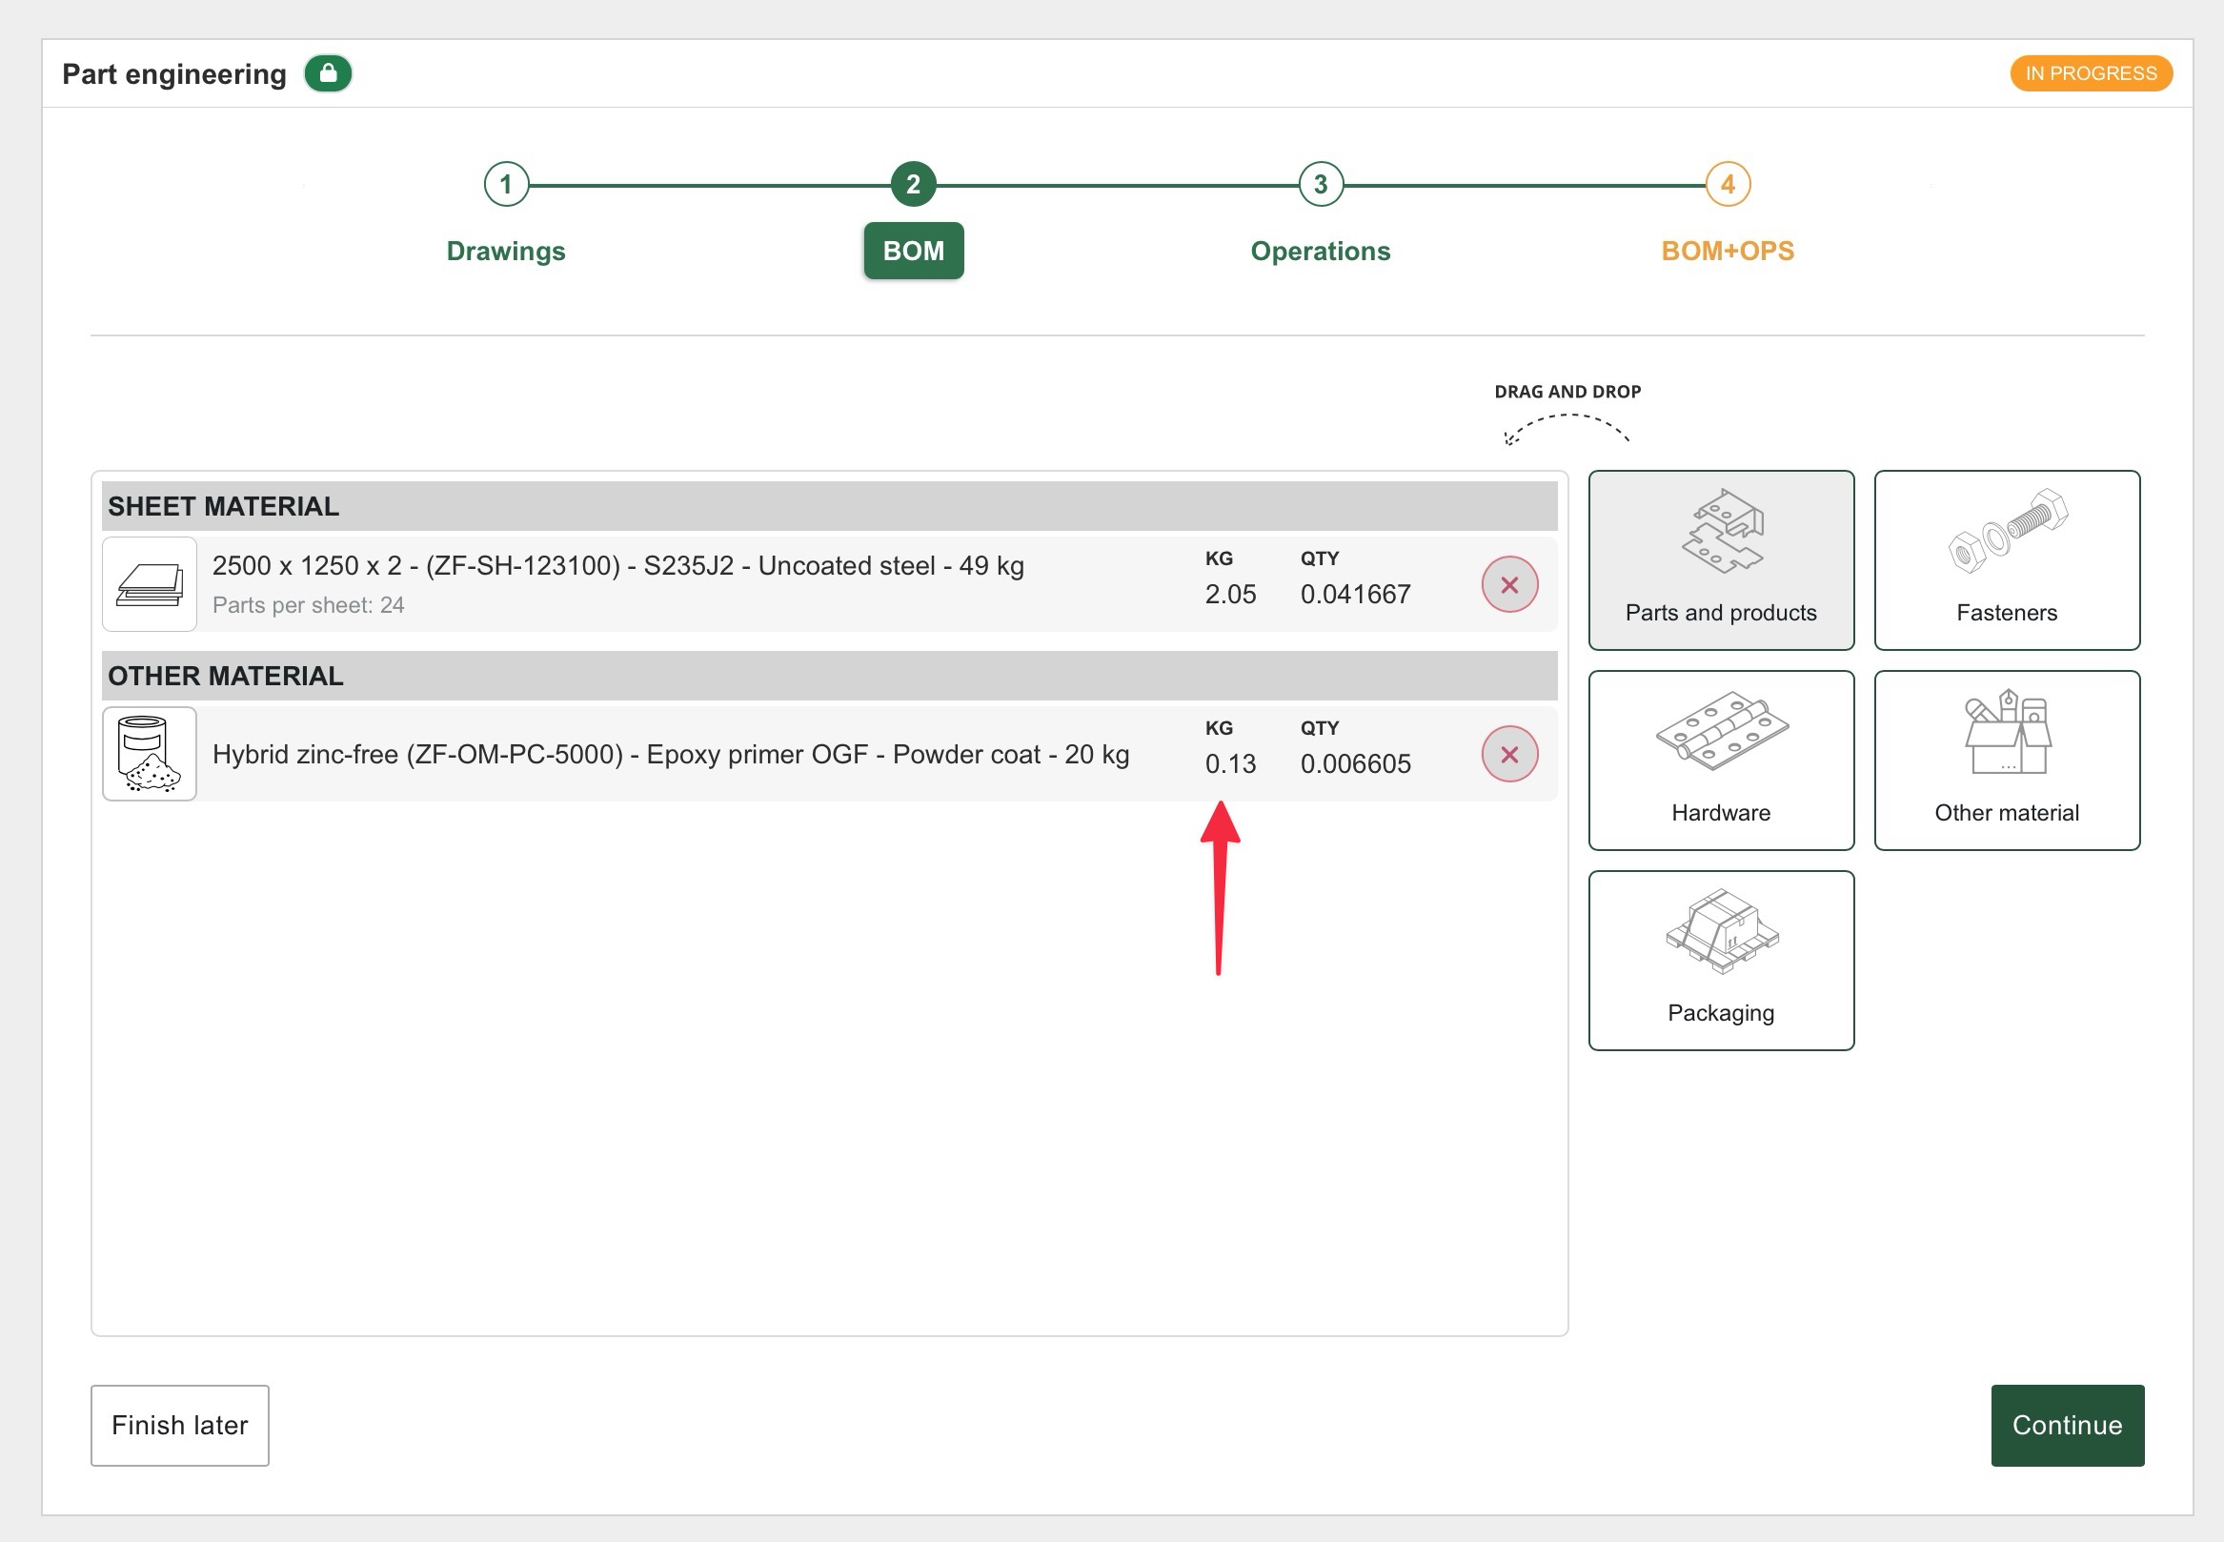Go to step 1 circle Drawings
The image size is (2224, 1542).
(505, 184)
